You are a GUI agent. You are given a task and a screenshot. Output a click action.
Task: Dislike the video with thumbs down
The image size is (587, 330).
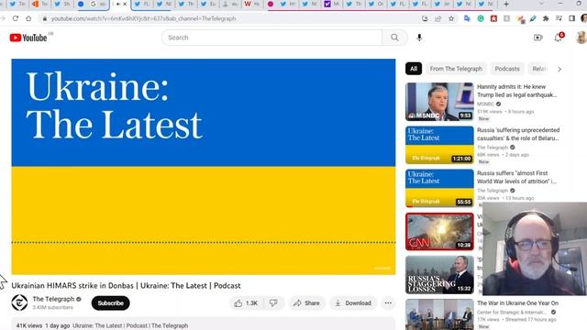pyautogui.click(x=273, y=303)
